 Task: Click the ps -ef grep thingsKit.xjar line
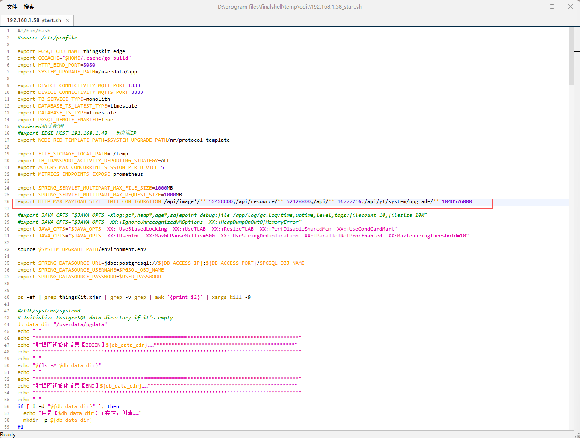[x=134, y=297]
